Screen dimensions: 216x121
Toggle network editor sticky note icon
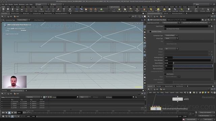click(x=203, y=93)
